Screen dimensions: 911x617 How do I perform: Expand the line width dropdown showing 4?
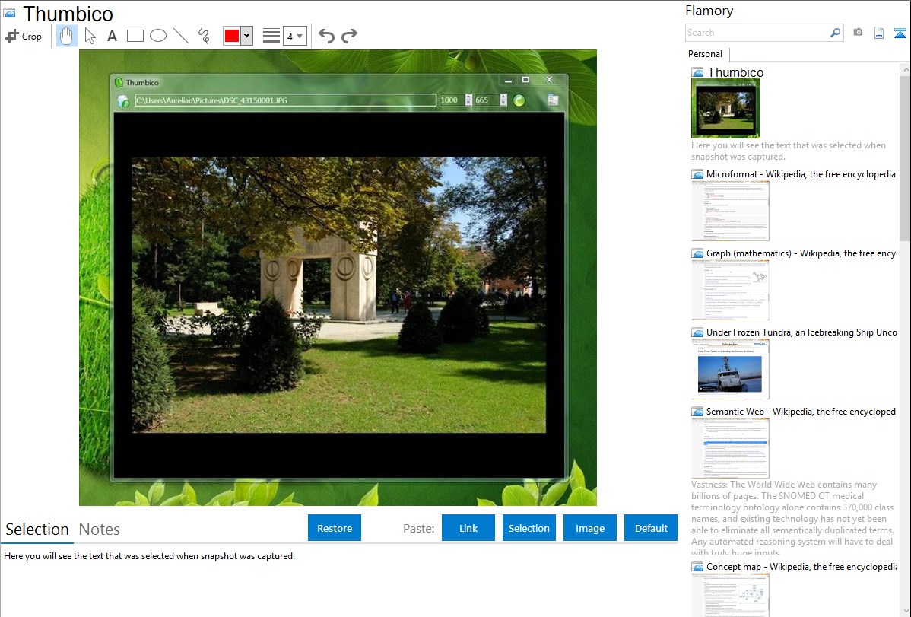click(294, 36)
